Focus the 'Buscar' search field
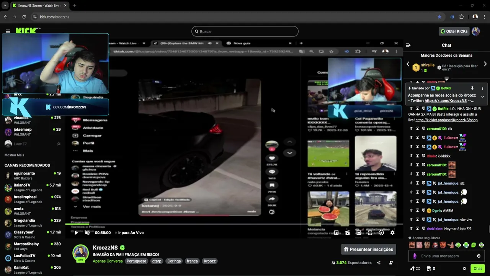Screen dimensions: 490x276 (x=245, y=31)
